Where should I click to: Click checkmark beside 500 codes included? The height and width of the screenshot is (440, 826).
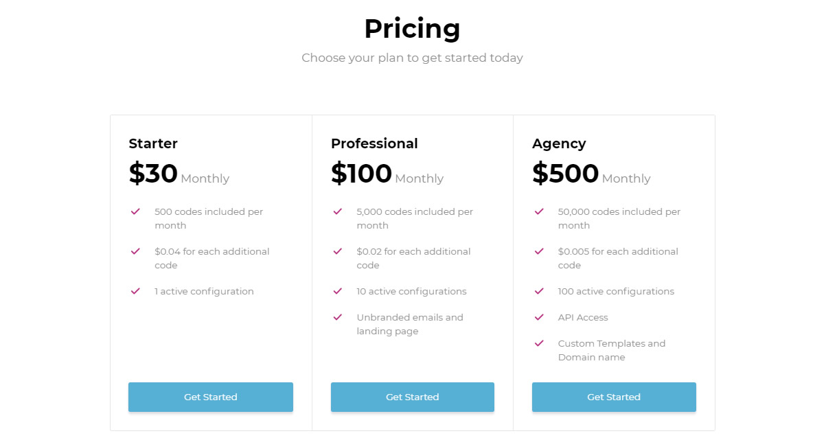[x=135, y=211]
